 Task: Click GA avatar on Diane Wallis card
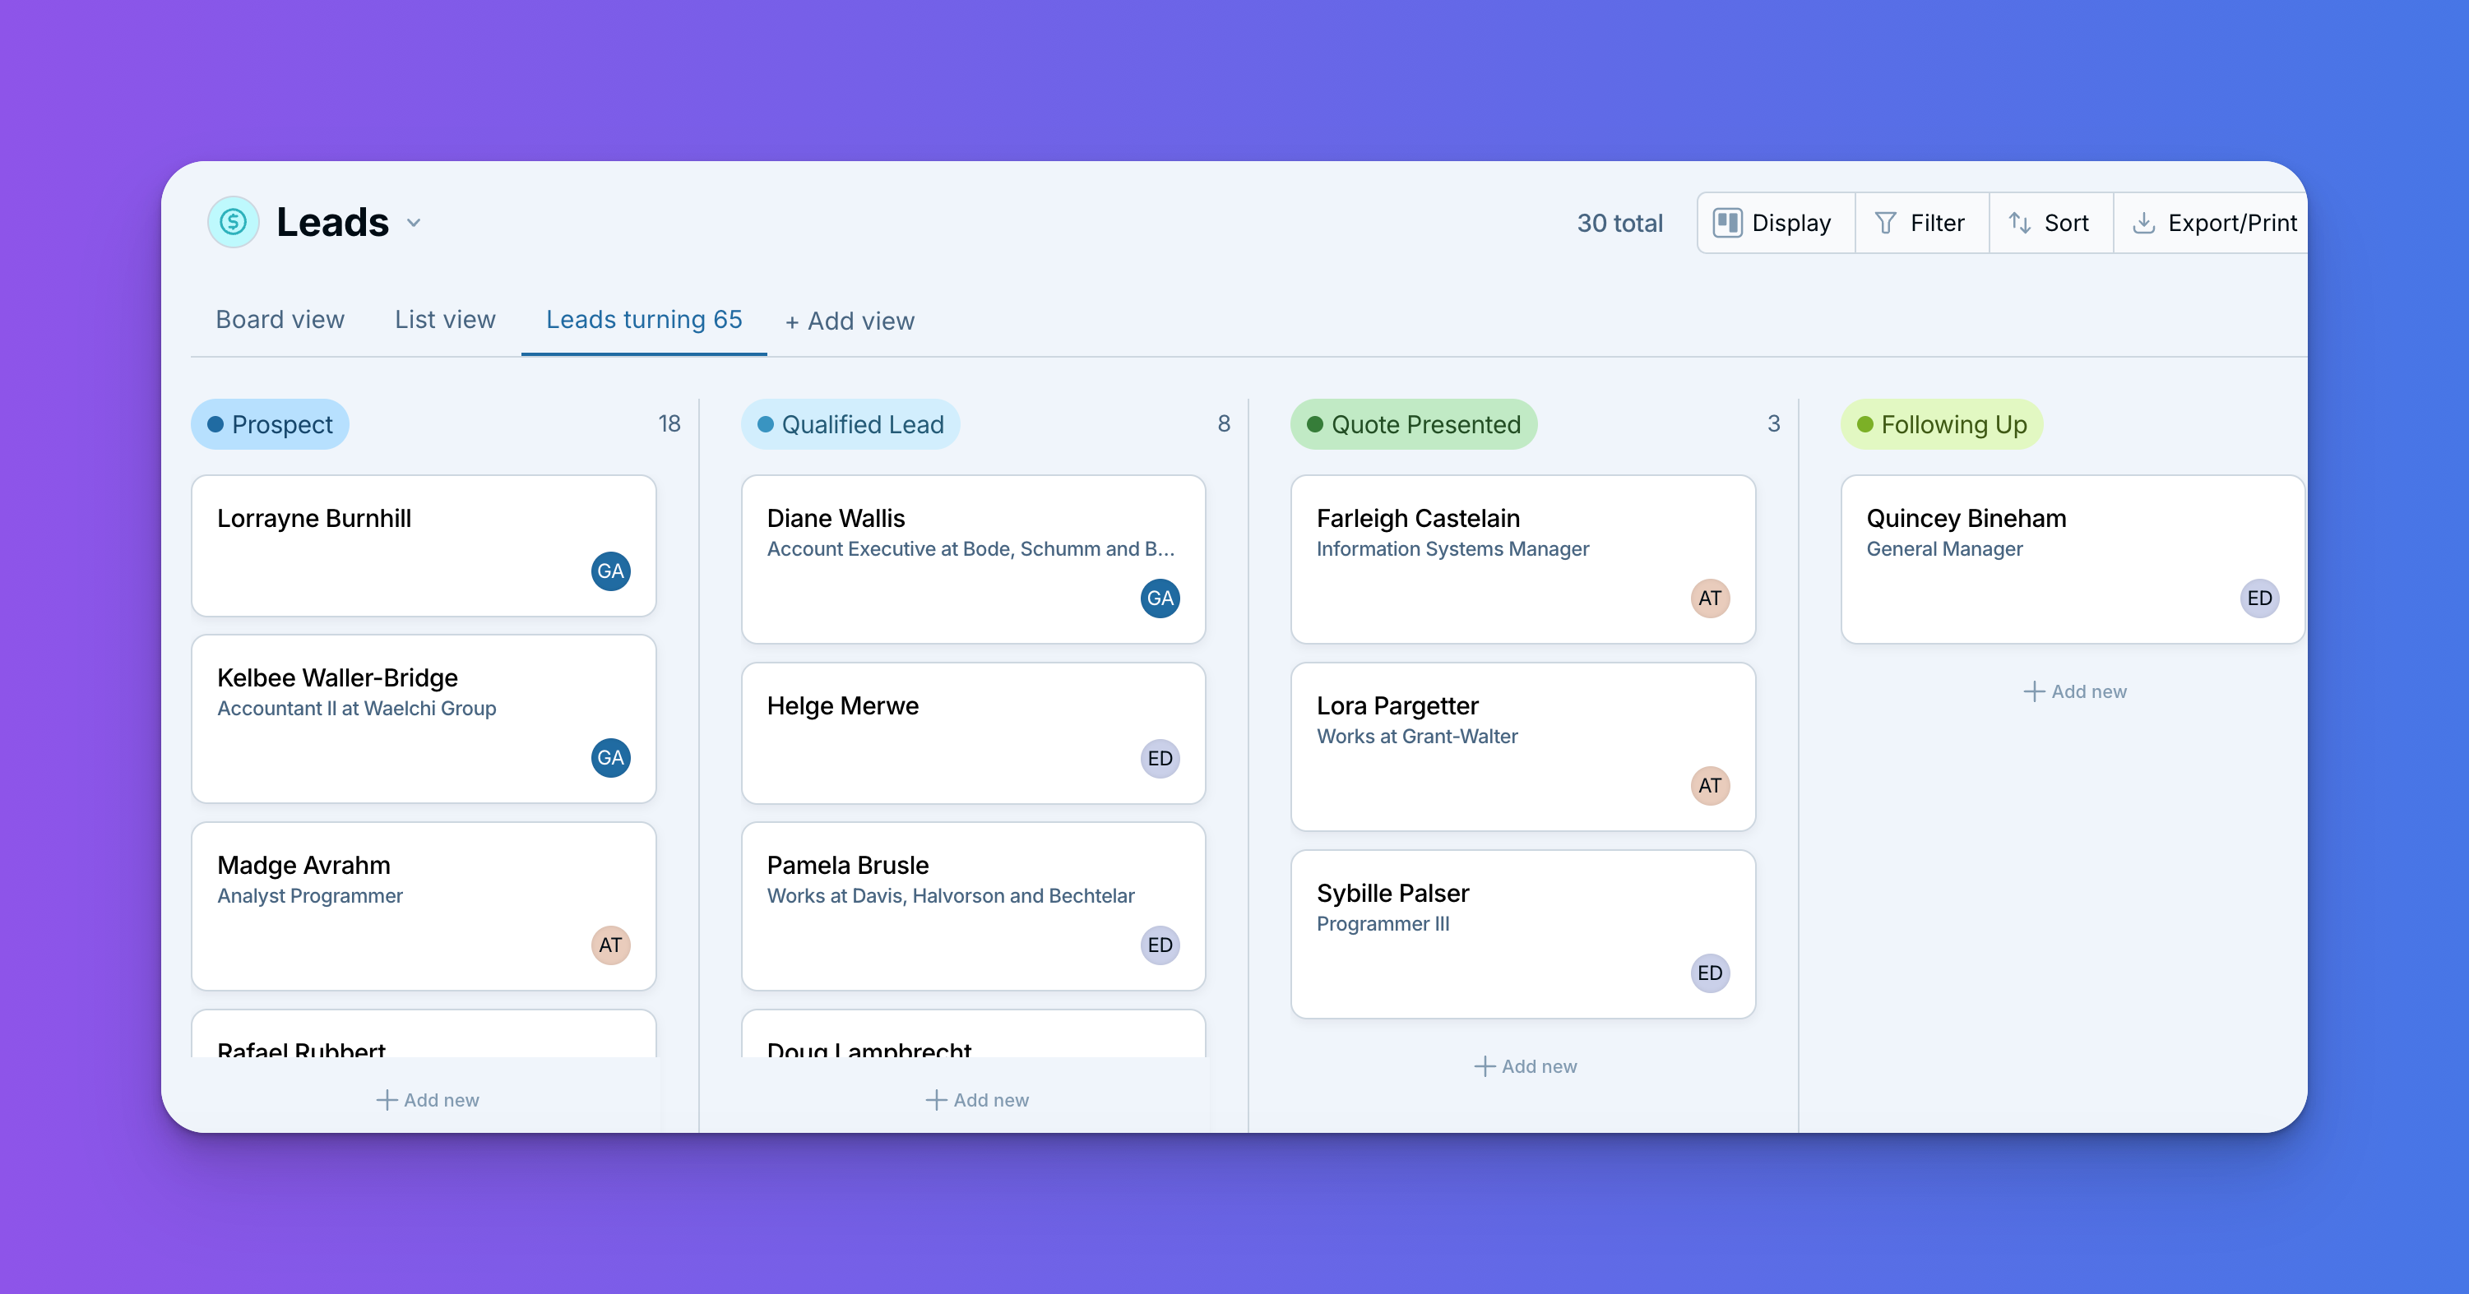click(1160, 598)
